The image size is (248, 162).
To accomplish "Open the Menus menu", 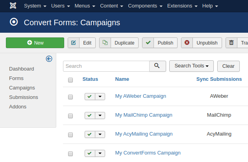I will (85, 6).
